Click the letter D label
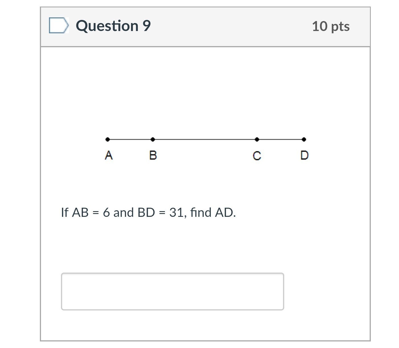The width and height of the screenshot is (399, 348). pyautogui.click(x=304, y=155)
